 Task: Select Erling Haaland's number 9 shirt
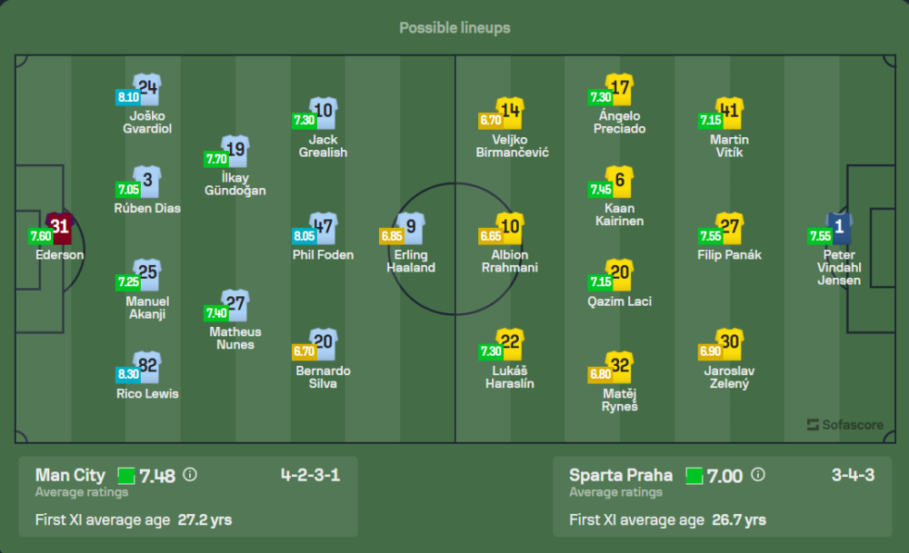click(x=411, y=228)
